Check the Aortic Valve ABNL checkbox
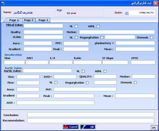 105,71
